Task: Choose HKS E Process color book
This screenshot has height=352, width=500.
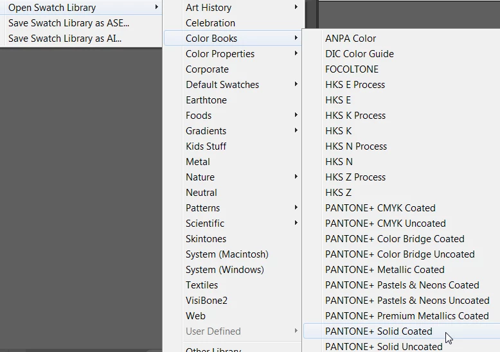Action: [x=402, y=85]
